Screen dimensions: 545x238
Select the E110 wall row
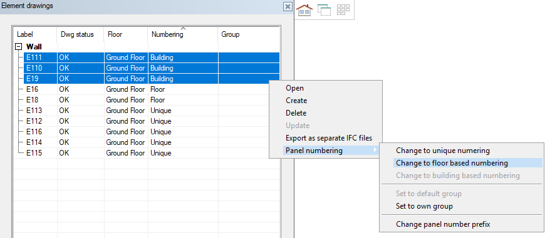152,68
